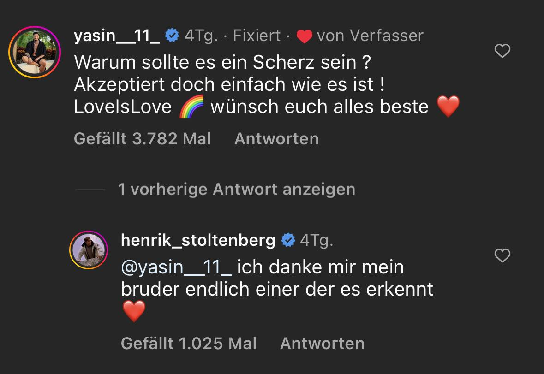The image size is (544, 374).
Task: Click the red heart before "von Verfasser"
Action: pyautogui.click(x=305, y=36)
